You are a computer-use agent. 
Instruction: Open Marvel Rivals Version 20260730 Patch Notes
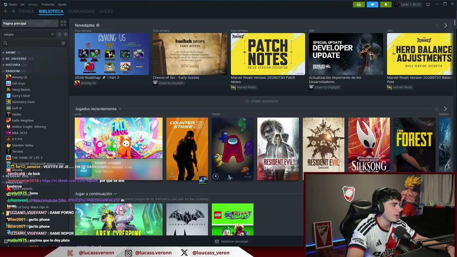263,79
